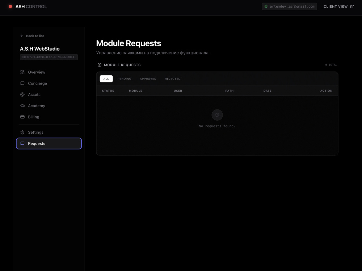Select the Requests sidebar item
Viewport: 362px width, 271px height.
coord(49,143)
